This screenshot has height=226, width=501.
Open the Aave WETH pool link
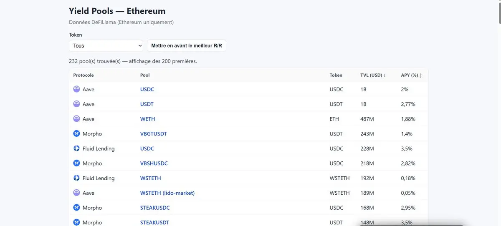pyautogui.click(x=147, y=119)
